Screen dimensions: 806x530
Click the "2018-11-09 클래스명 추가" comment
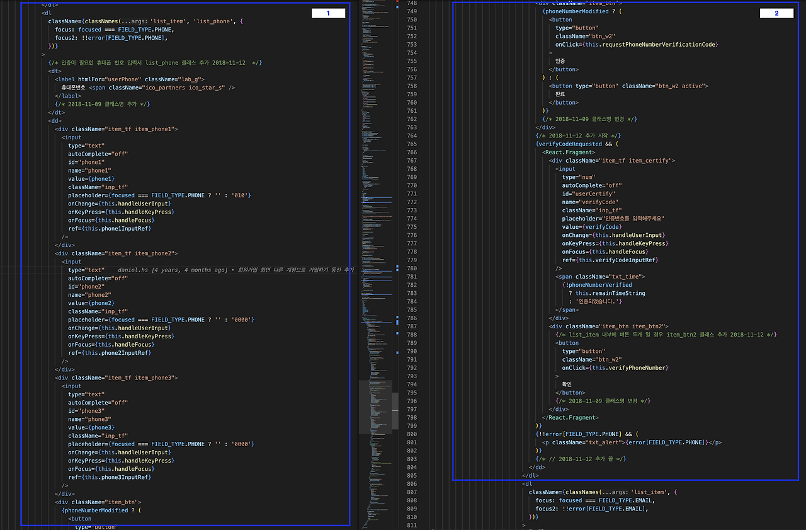click(x=102, y=104)
